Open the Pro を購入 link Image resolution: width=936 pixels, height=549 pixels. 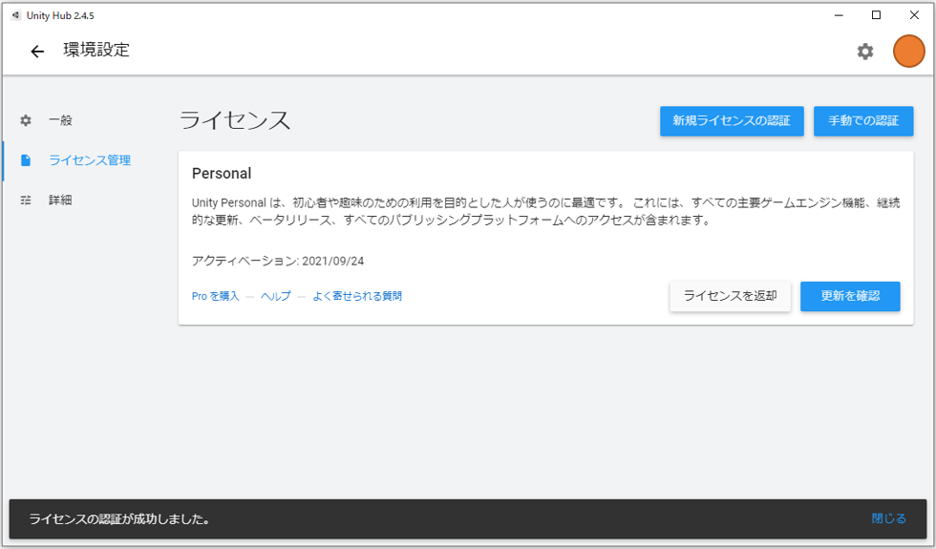[x=215, y=296]
